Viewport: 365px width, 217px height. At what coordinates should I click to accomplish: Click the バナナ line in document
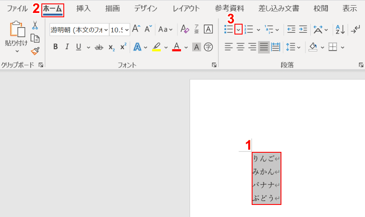(x=266, y=185)
